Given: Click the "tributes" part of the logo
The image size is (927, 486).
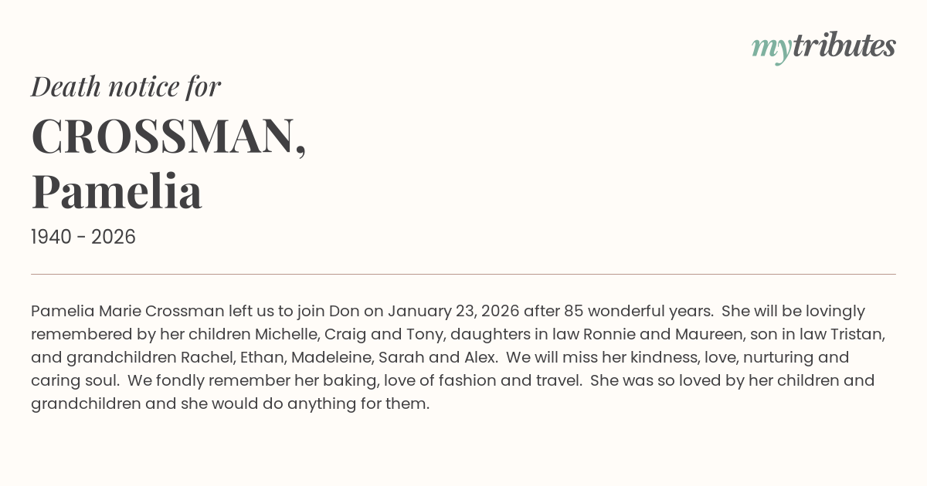Looking at the screenshot, I should [x=844, y=46].
